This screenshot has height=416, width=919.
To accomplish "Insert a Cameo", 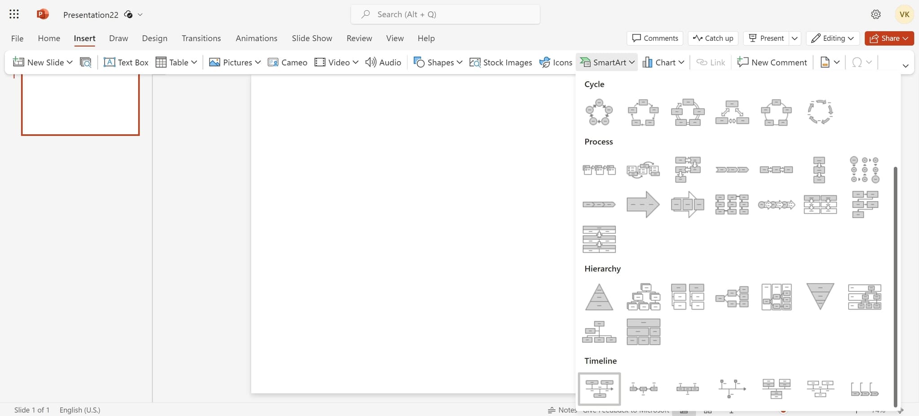I will click(x=287, y=62).
